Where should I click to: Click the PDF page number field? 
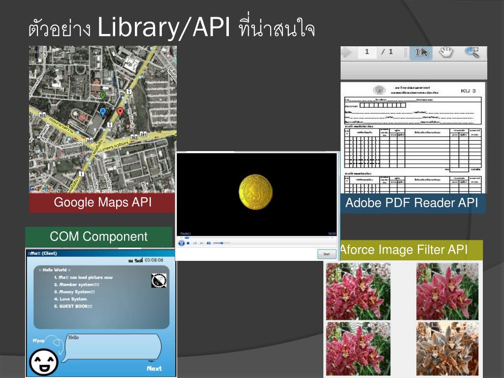click(x=367, y=52)
